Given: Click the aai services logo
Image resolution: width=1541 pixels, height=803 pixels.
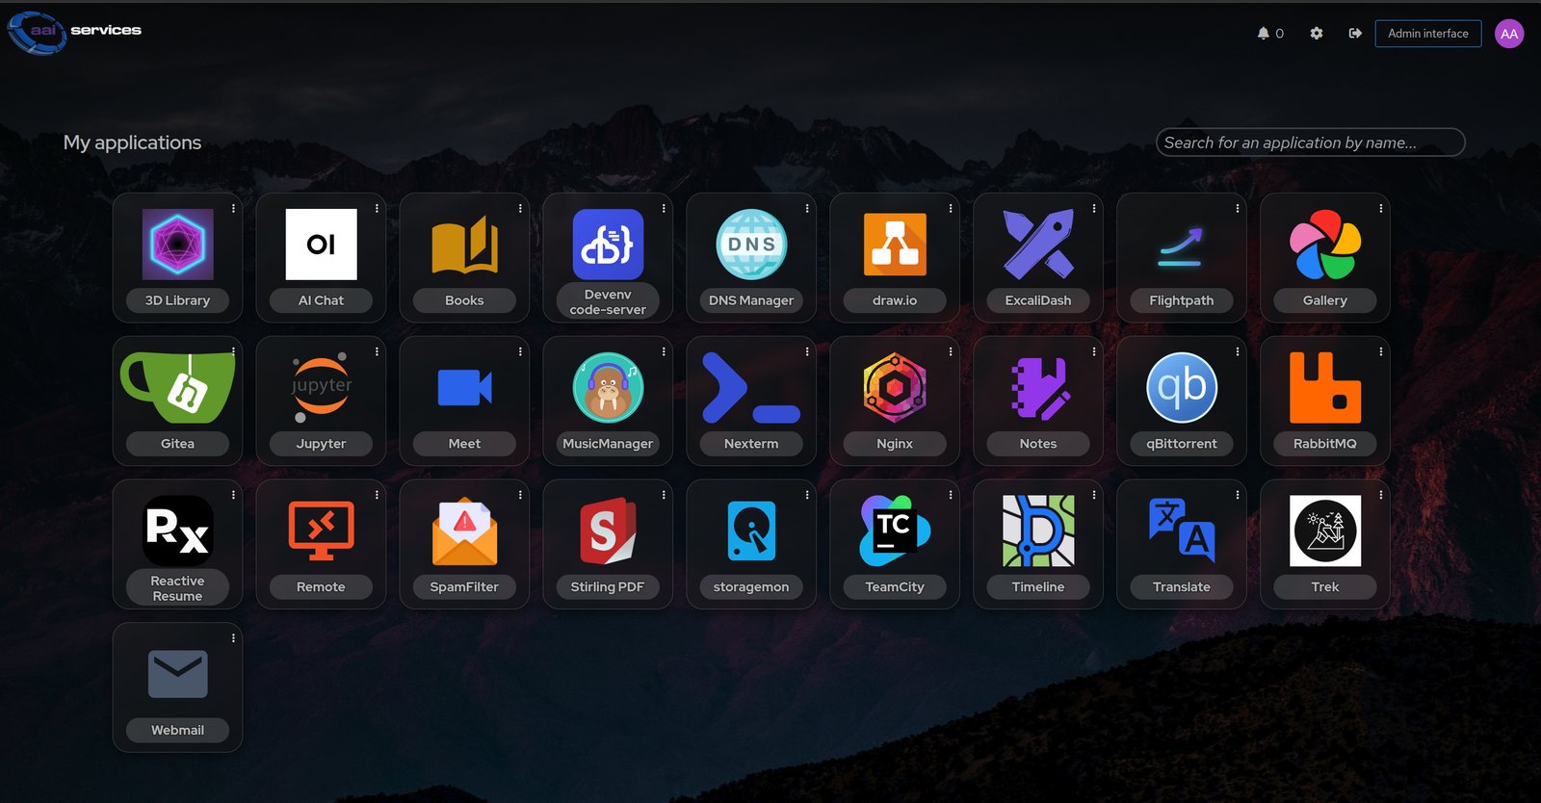Looking at the screenshot, I should point(75,32).
